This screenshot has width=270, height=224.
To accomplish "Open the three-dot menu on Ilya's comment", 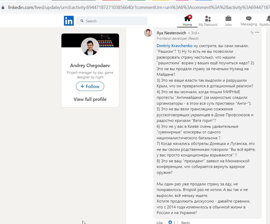I will pyautogui.click(x=257, y=32).
